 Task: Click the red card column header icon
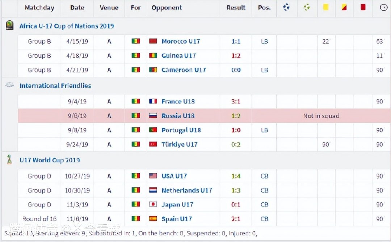[363, 7]
